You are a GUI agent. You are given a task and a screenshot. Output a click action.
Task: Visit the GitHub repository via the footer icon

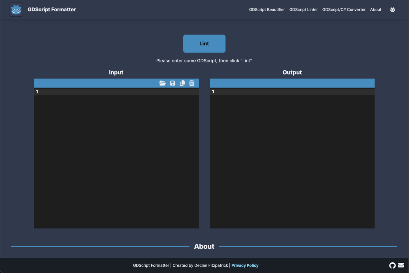[x=392, y=265]
